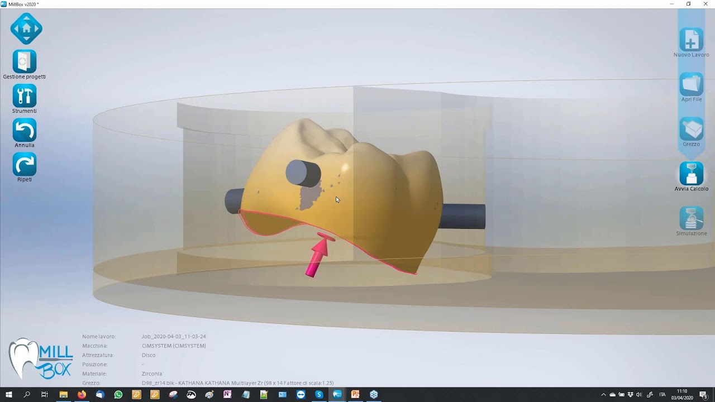This screenshot has height=402, width=715.
Task: Open PowerPoint from the taskbar
Action: click(x=355, y=395)
